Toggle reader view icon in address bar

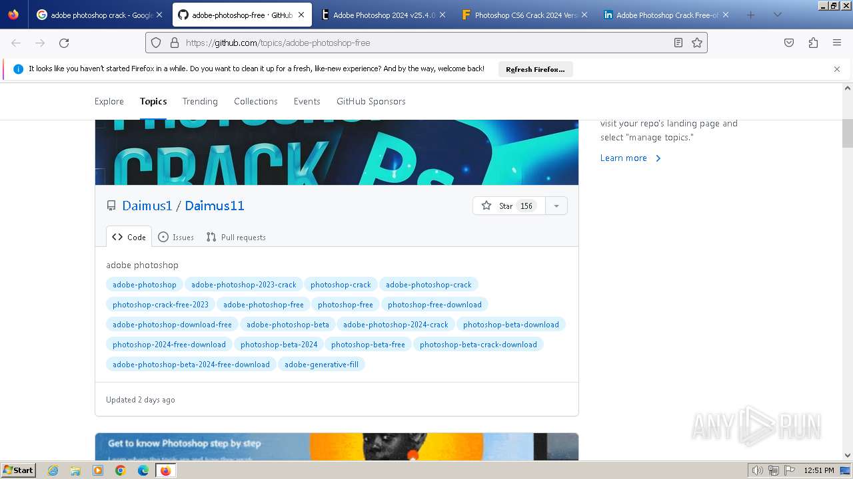(x=678, y=43)
